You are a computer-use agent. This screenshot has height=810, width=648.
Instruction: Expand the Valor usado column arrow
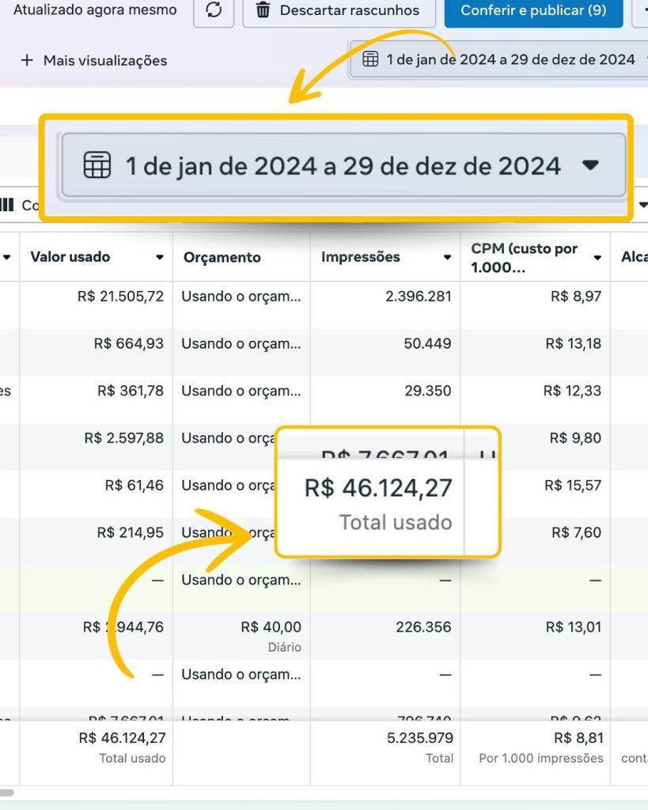pos(160,258)
